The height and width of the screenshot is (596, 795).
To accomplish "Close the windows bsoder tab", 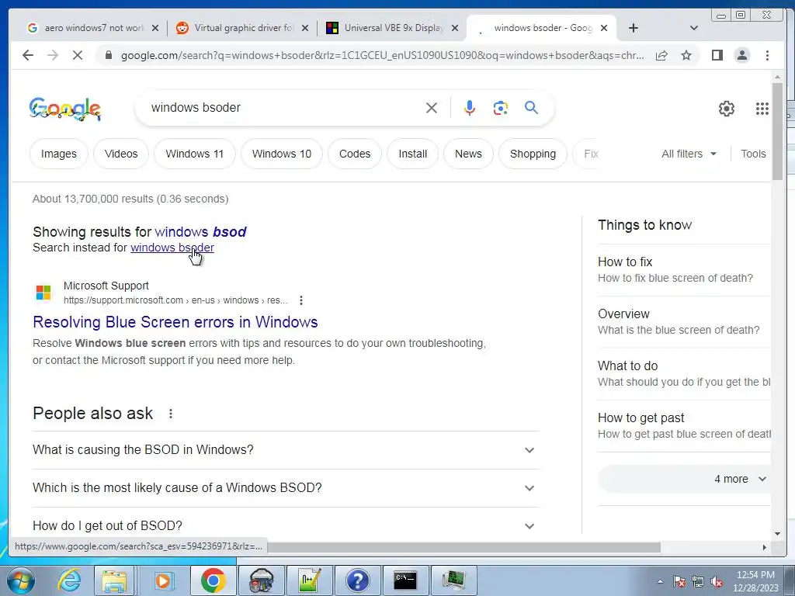I will [604, 28].
